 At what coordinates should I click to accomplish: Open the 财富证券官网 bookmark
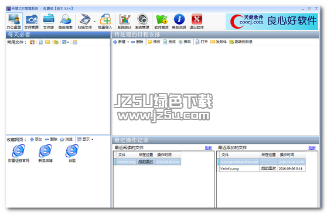coord(19,153)
